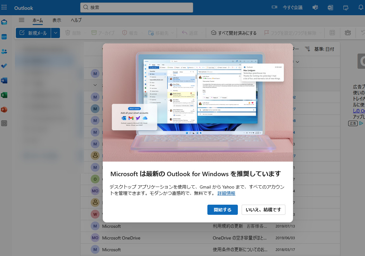
Task: Click いいえ、結構です to dismiss dialog
Action: click(263, 210)
